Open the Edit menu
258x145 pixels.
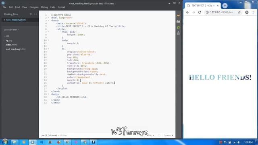coord(11,7)
